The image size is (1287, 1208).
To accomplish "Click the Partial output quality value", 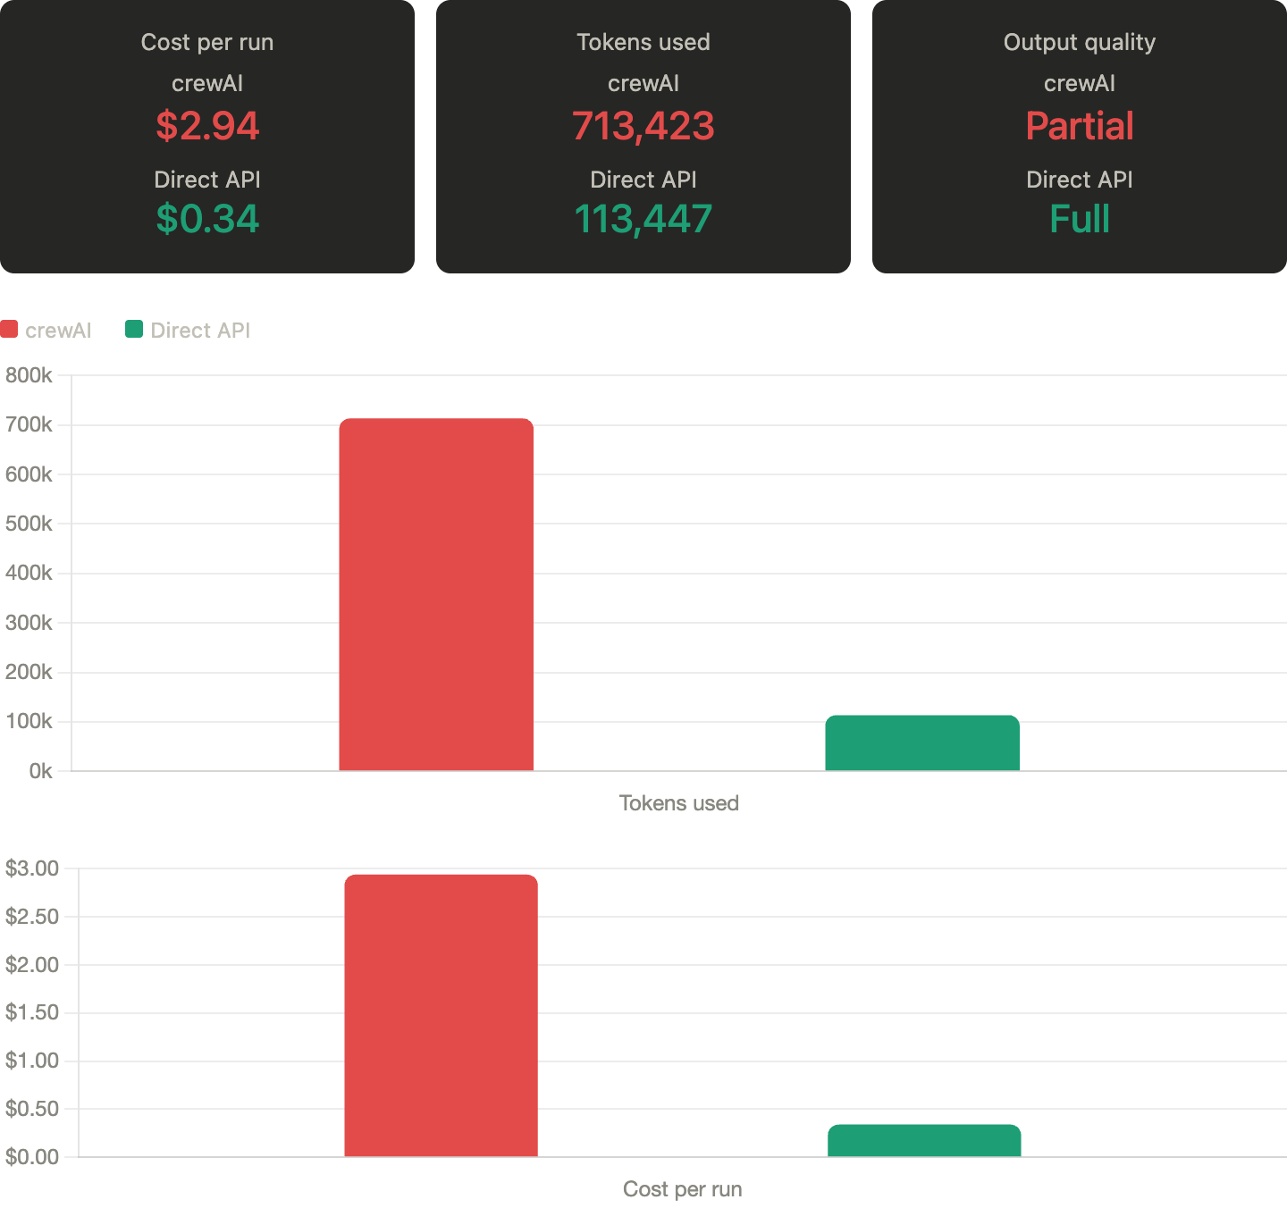I will (x=1080, y=126).
